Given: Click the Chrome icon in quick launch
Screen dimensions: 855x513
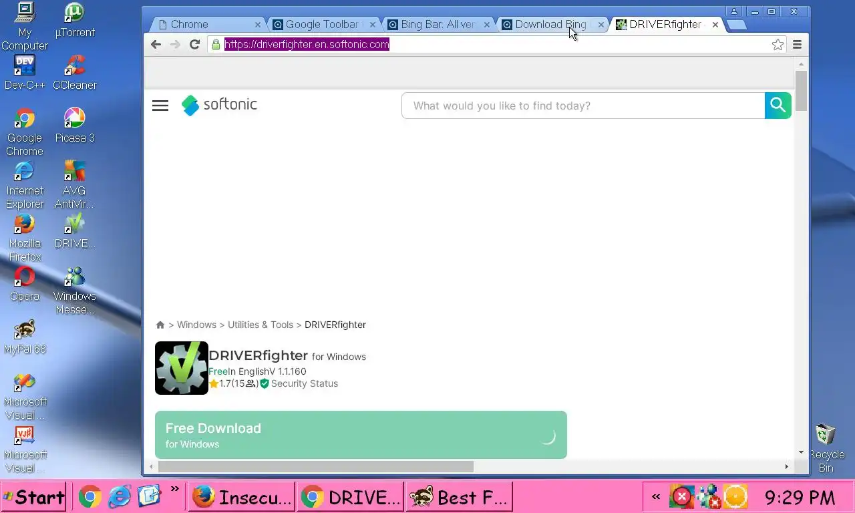Looking at the screenshot, I should pyautogui.click(x=90, y=496).
